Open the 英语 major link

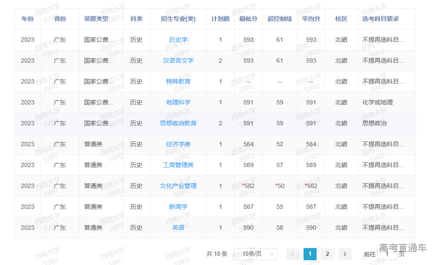(178, 228)
